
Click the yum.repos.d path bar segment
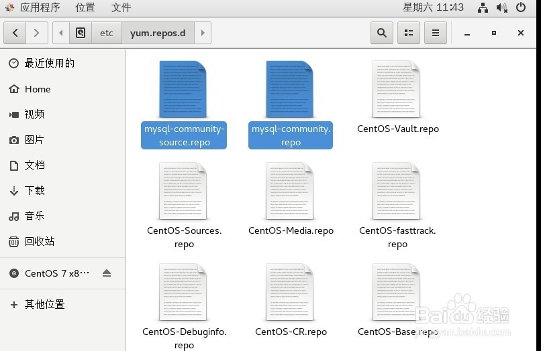(158, 33)
